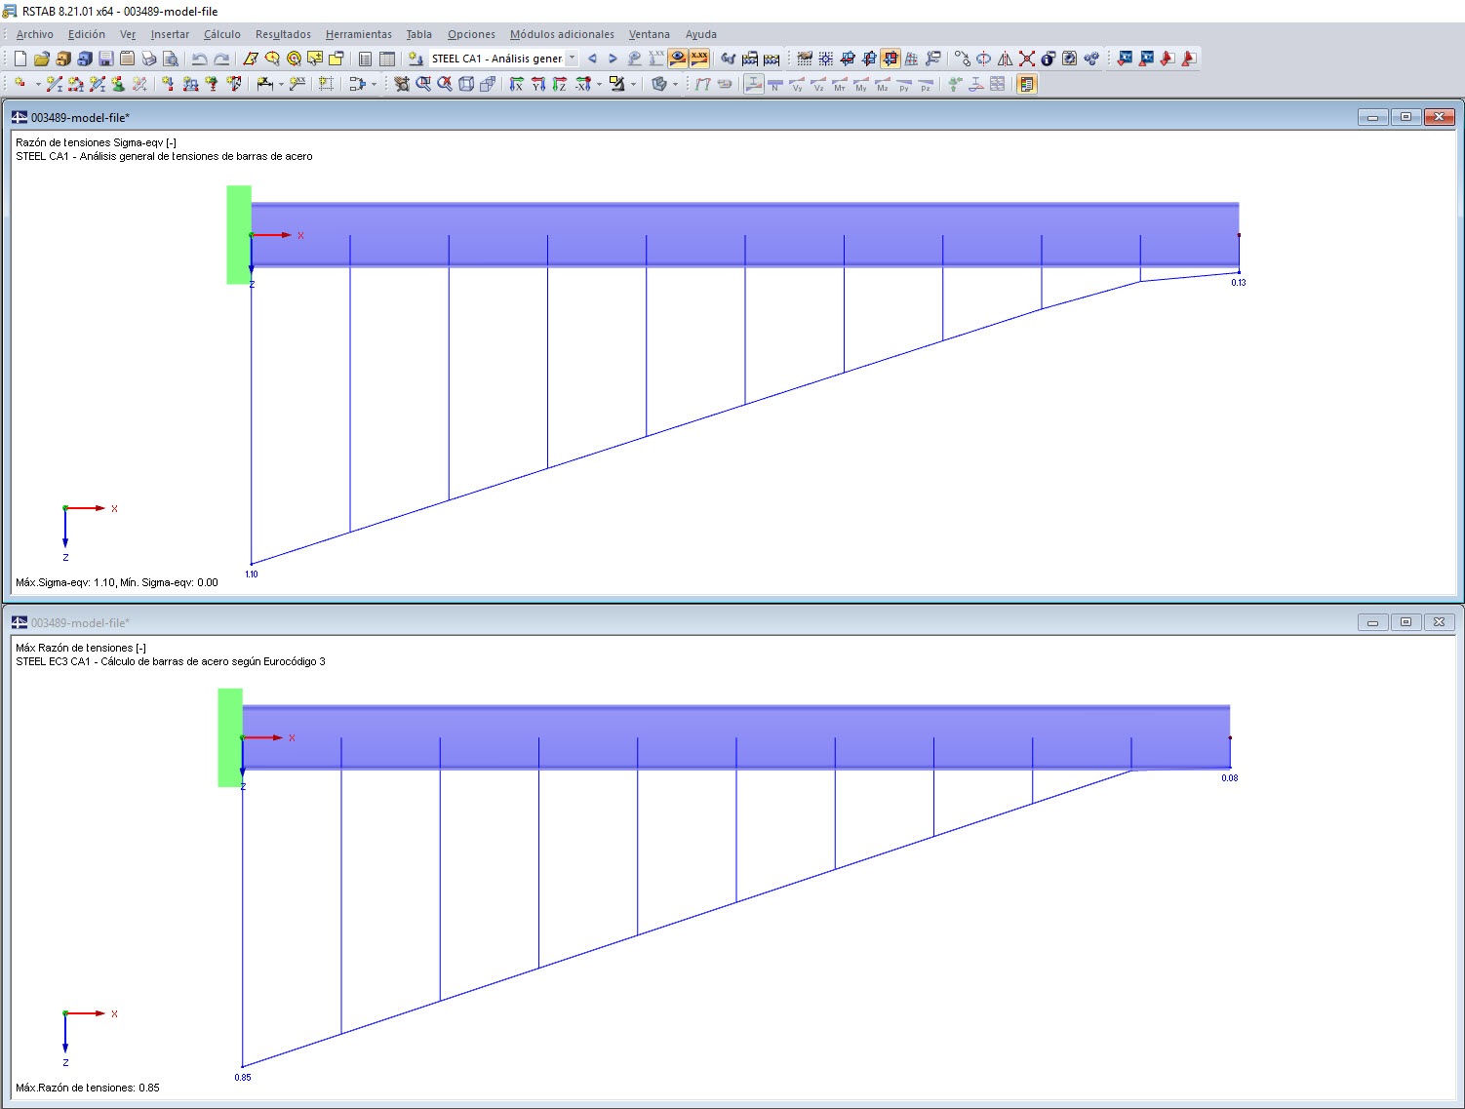Toggle results display with the eye icon
The height and width of the screenshot is (1109, 1465).
point(678,59)
